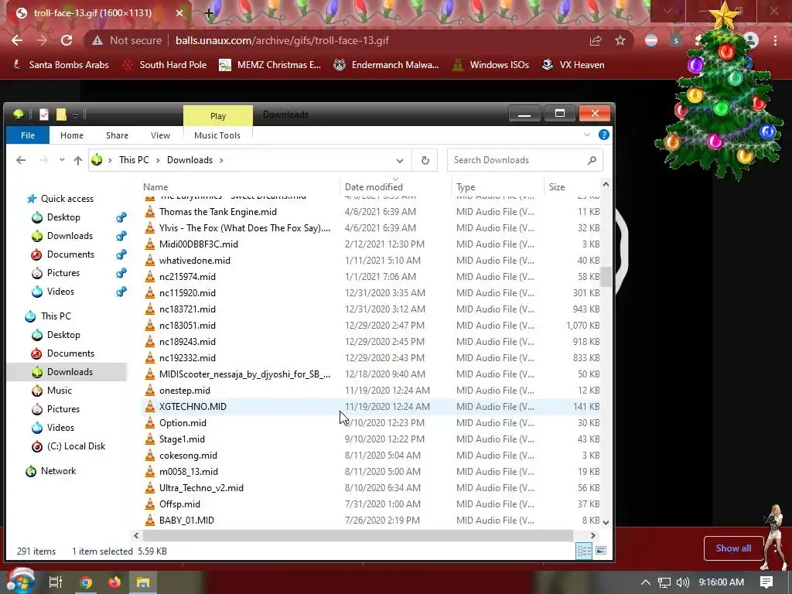Image resolution: width=792 pixels, height=594 pixels.
Task: Go up one folder level
Action: point(78,160)
